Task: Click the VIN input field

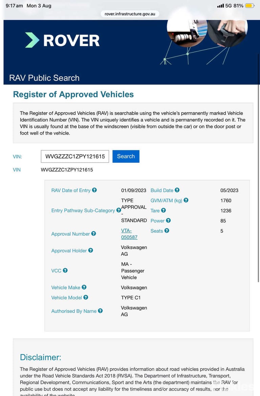Action: pos(75,156)
